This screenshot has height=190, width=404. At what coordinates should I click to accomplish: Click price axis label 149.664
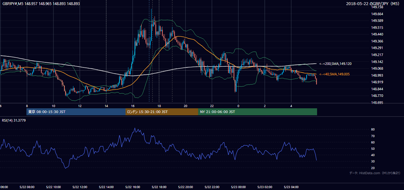(377, 14)
